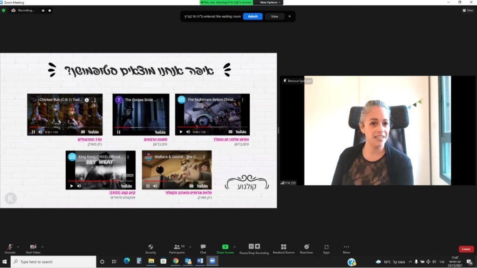Image resolution: width=477 pixels, height=268 pixels.
Task: Open Google Chrome from taskbar
Action: tap(176, 261)
